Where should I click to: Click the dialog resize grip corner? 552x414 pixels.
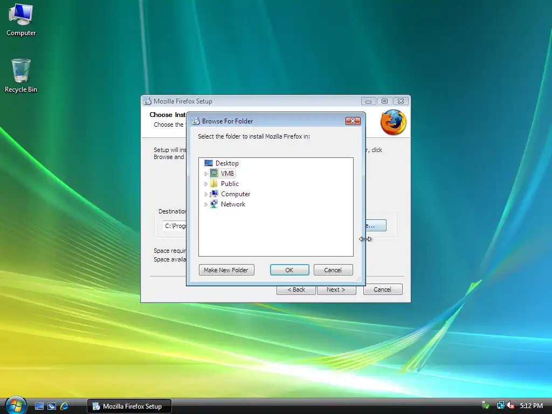click(x=358, y=279)
